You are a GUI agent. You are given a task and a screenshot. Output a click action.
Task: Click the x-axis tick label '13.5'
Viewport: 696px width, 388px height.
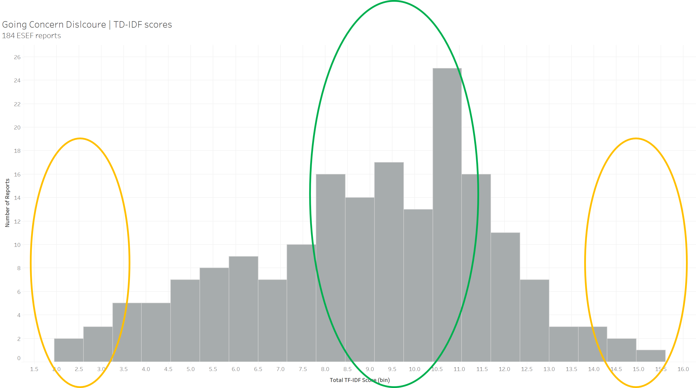click(571, 369)
